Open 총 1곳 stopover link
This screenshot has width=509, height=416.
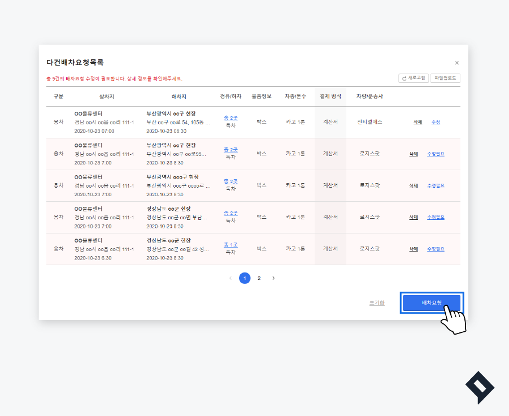tap(230, 245)
